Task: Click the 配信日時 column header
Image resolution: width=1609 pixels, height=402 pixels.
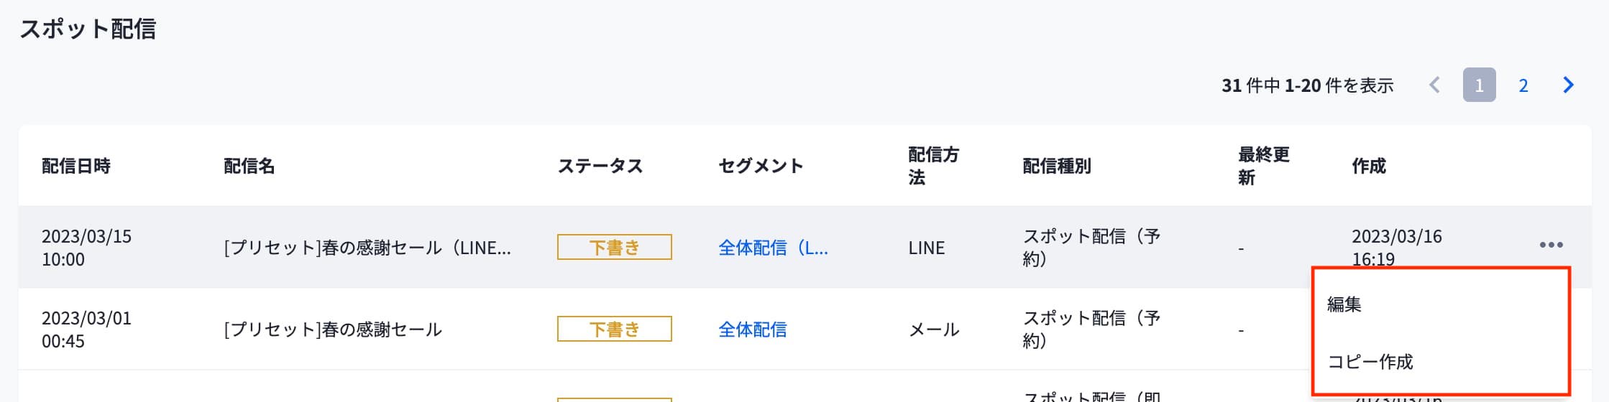Action: coord(76,166)
